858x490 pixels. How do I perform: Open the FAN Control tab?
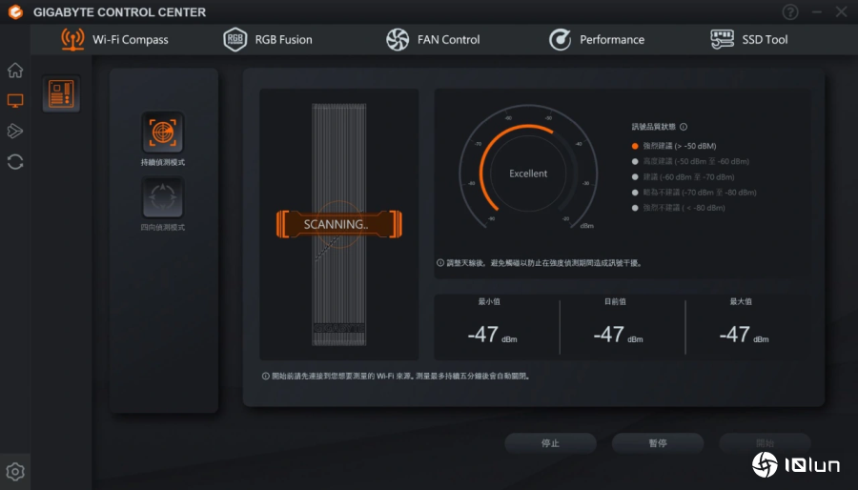(x=432, y=39)
